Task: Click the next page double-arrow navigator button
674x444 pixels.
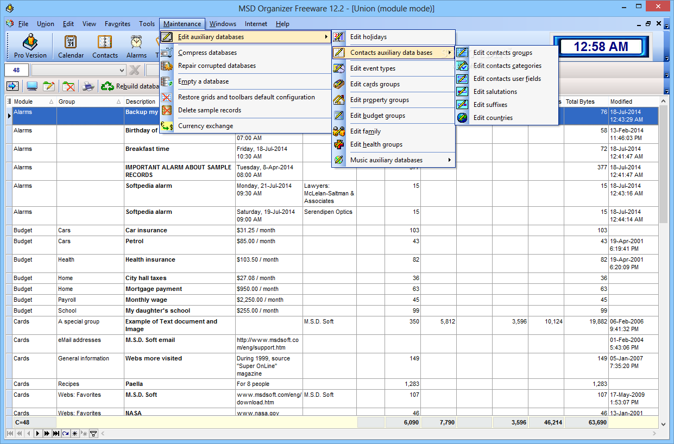Action: 47,434
